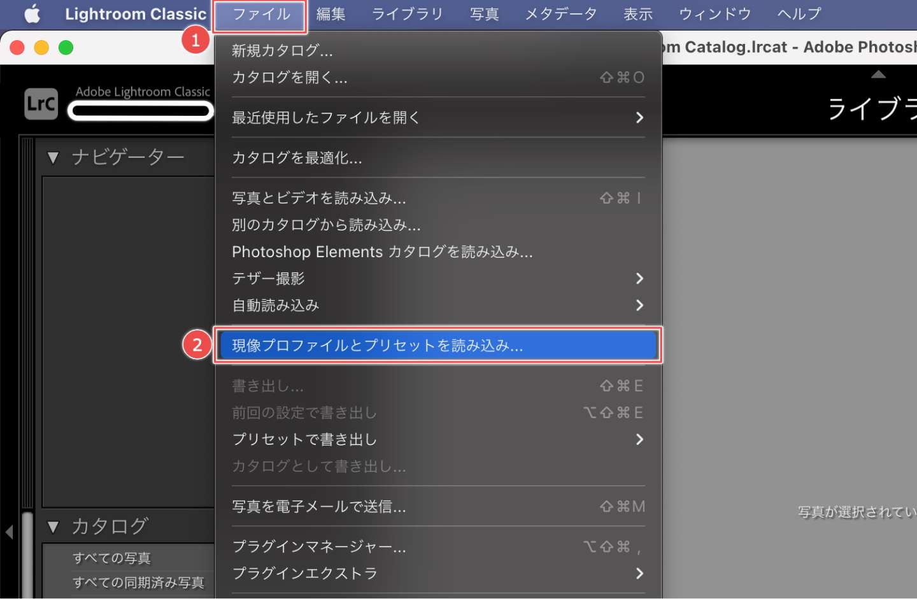This screenshot has height=599, width=917.
Task: Open the 編集 menu
Action: [x=331, y=14]
